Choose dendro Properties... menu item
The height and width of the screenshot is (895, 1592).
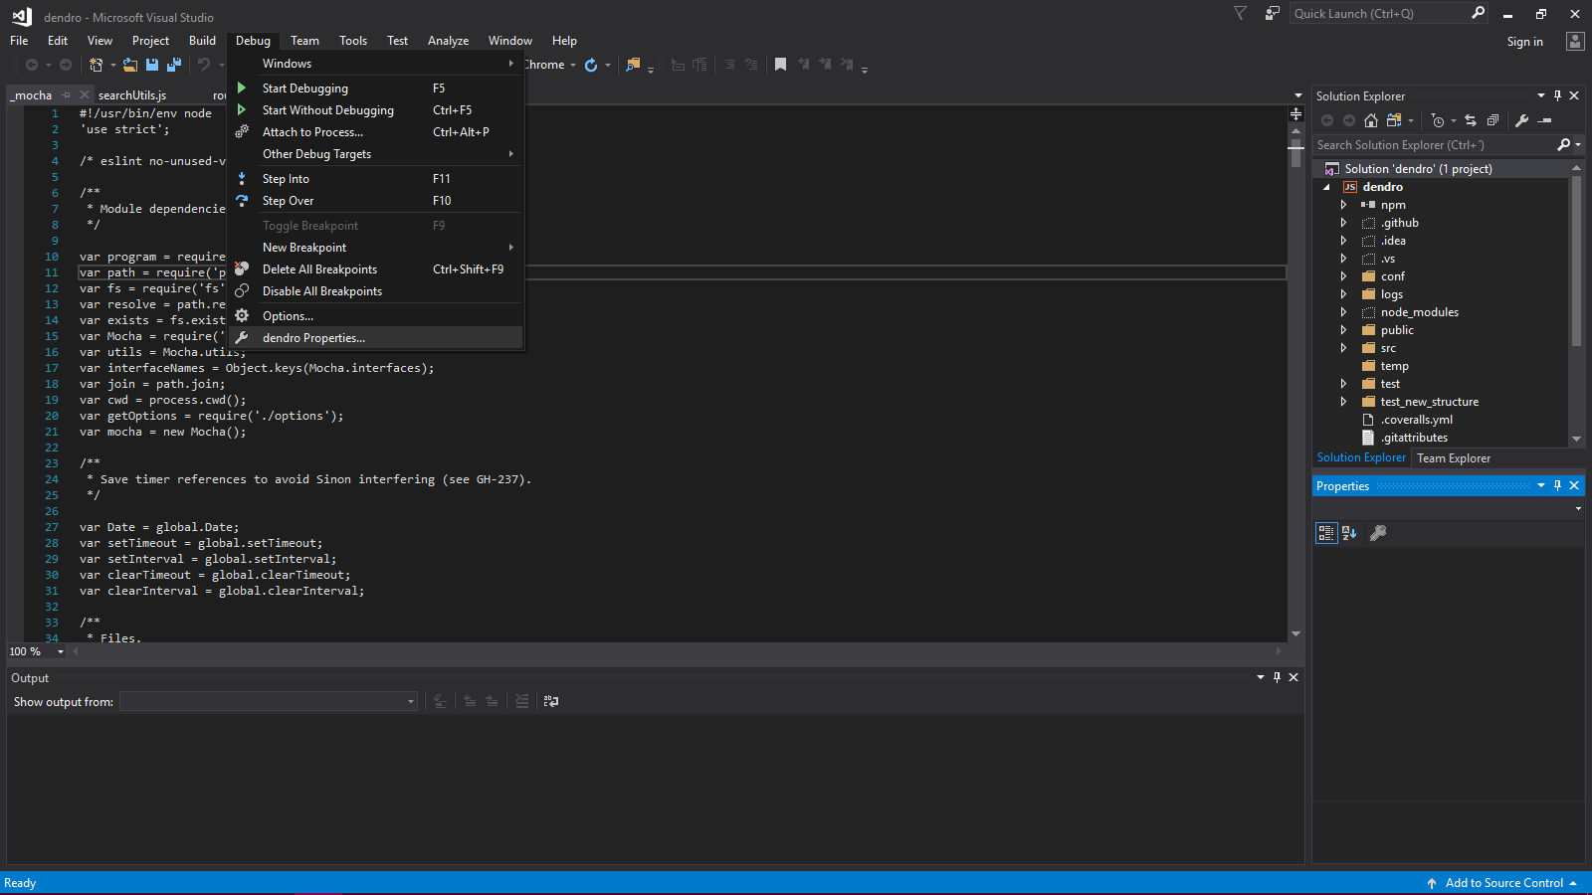tap(375, 338)
